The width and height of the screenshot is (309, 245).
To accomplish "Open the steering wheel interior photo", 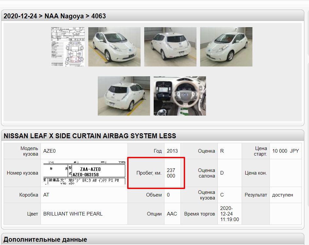I will (x=180, y=96).
